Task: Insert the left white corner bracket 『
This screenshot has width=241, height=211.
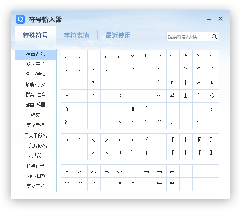Action: (173, 140)
